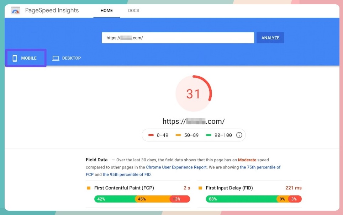The image size is (343, 215).
Task: Click the orange FCP status square
Action: point(89,188)
